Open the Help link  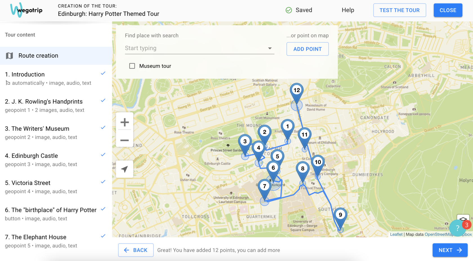(348, 10)
